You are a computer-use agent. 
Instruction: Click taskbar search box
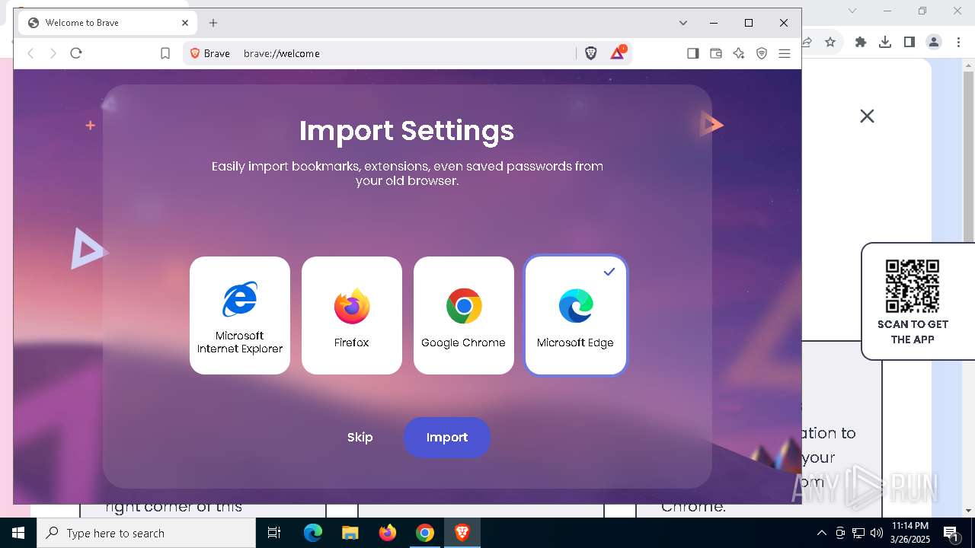(146, 533)
